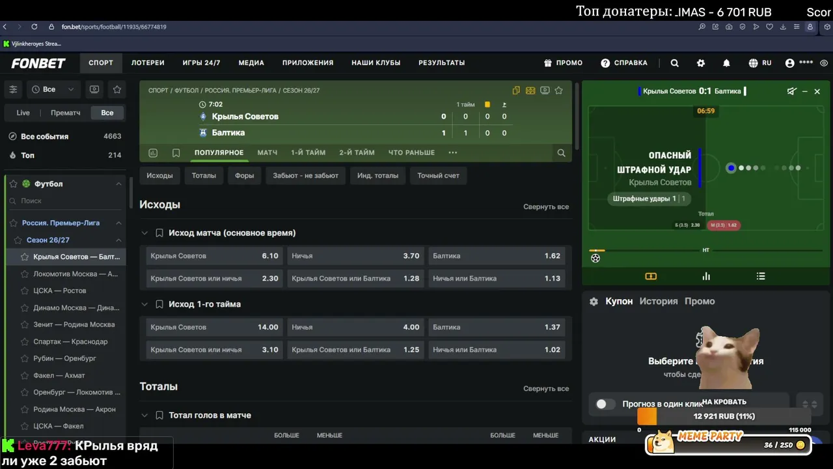This screenshot has height=469, width=833.
Task: Star the Сезон 26/27 entry
Action: pyautogui.click(x=18, y=240)
